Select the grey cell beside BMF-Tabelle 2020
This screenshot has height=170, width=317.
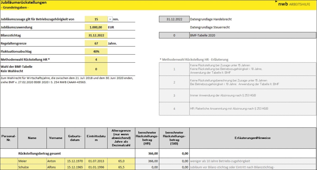tap(174, 35)
